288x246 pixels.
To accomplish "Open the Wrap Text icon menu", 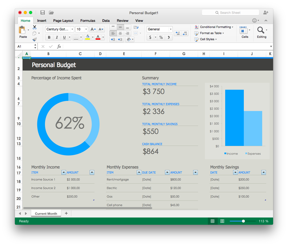I will pos(136,27).
